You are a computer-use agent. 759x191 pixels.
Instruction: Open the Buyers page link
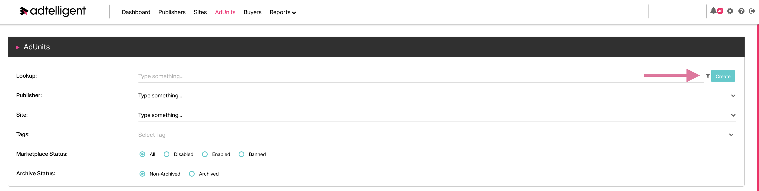coord(252,12)
